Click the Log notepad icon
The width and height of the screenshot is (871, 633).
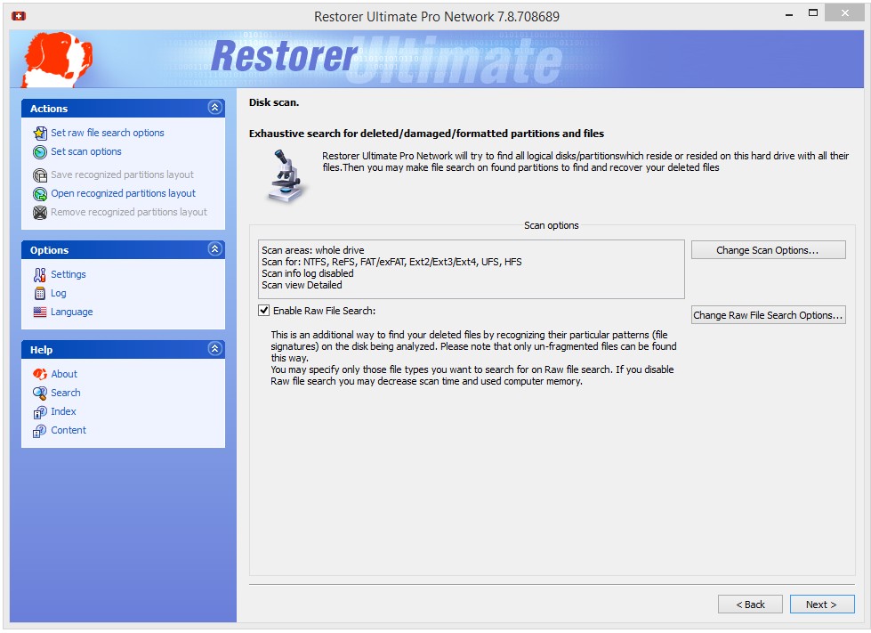(40, 294)
